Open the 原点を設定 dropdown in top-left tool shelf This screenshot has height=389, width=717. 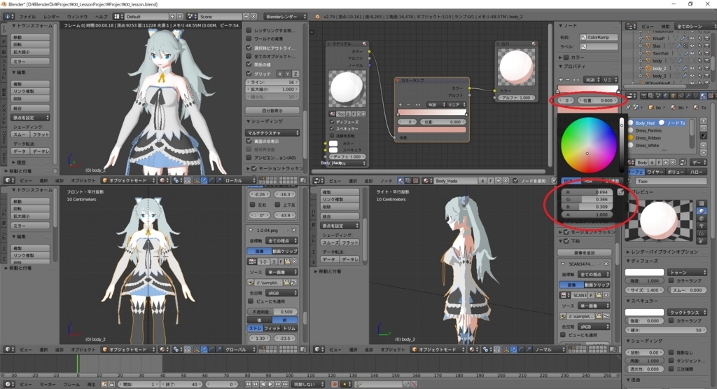pyautogui.click(x=30, y=118)
